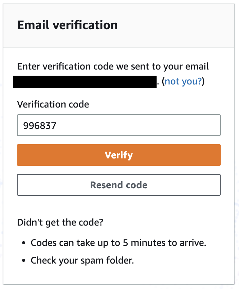
Task: Request a new code with Resend code
Action: pyautogui.click(x=118, y=185)
